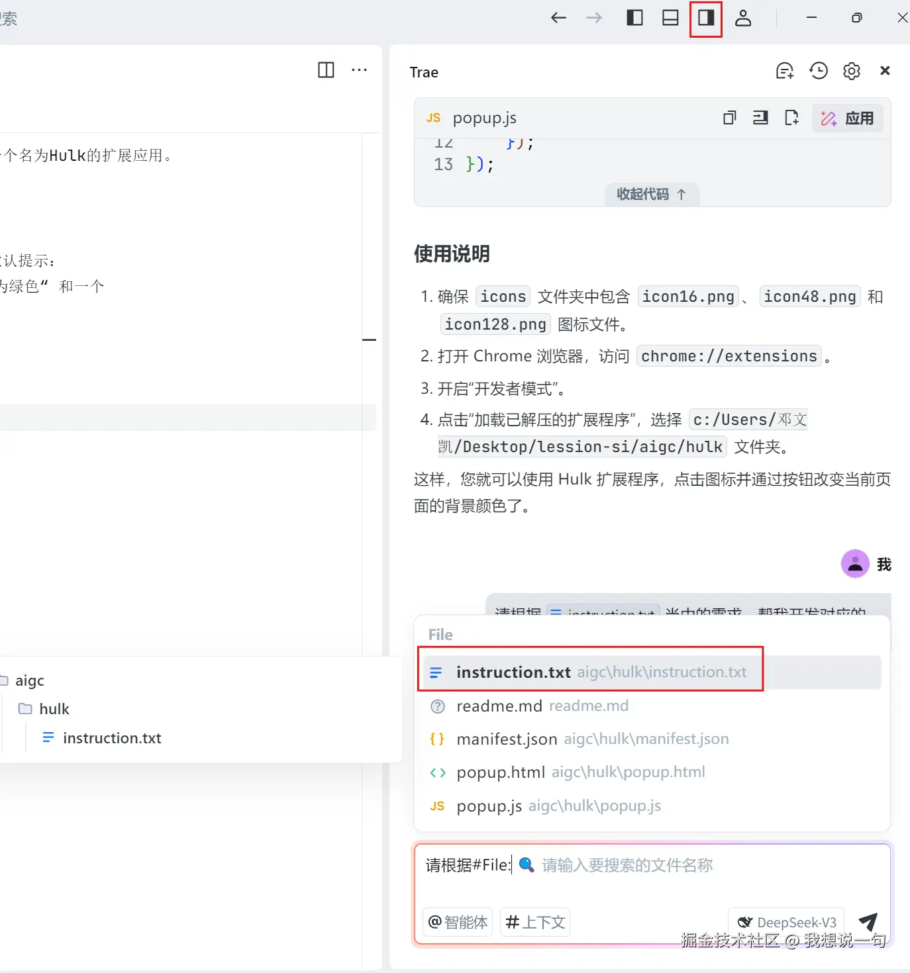Toggle the right AI sidebar
This screenshot has height=973, width=910.
(706, 18)
